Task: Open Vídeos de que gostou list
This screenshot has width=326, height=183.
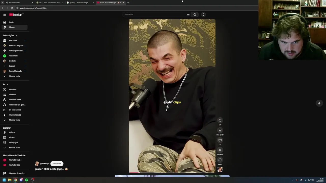Action: (x=14, y=105)
